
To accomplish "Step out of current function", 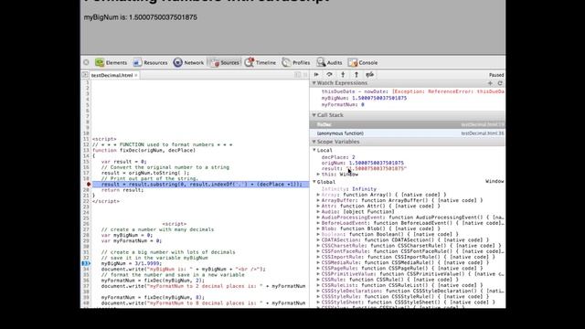I will 356,75.
